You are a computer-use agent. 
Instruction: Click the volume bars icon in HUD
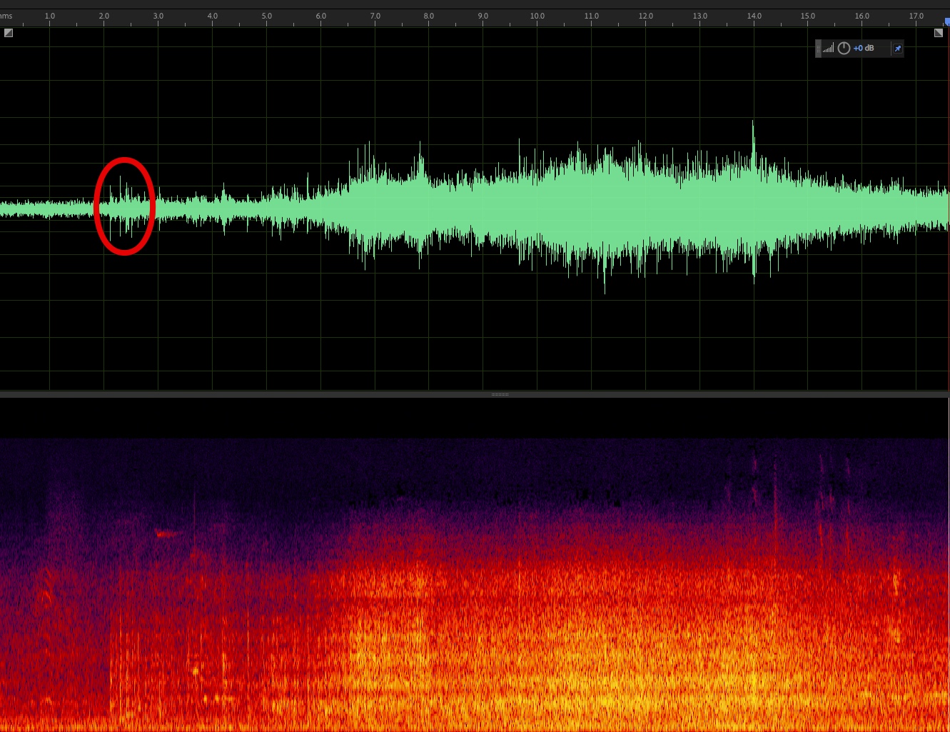click(x=829, y=48)
